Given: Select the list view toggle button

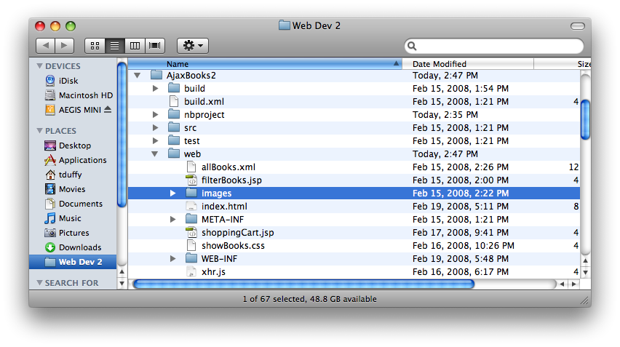Looking at the screenshot, I should coord(115,46).
